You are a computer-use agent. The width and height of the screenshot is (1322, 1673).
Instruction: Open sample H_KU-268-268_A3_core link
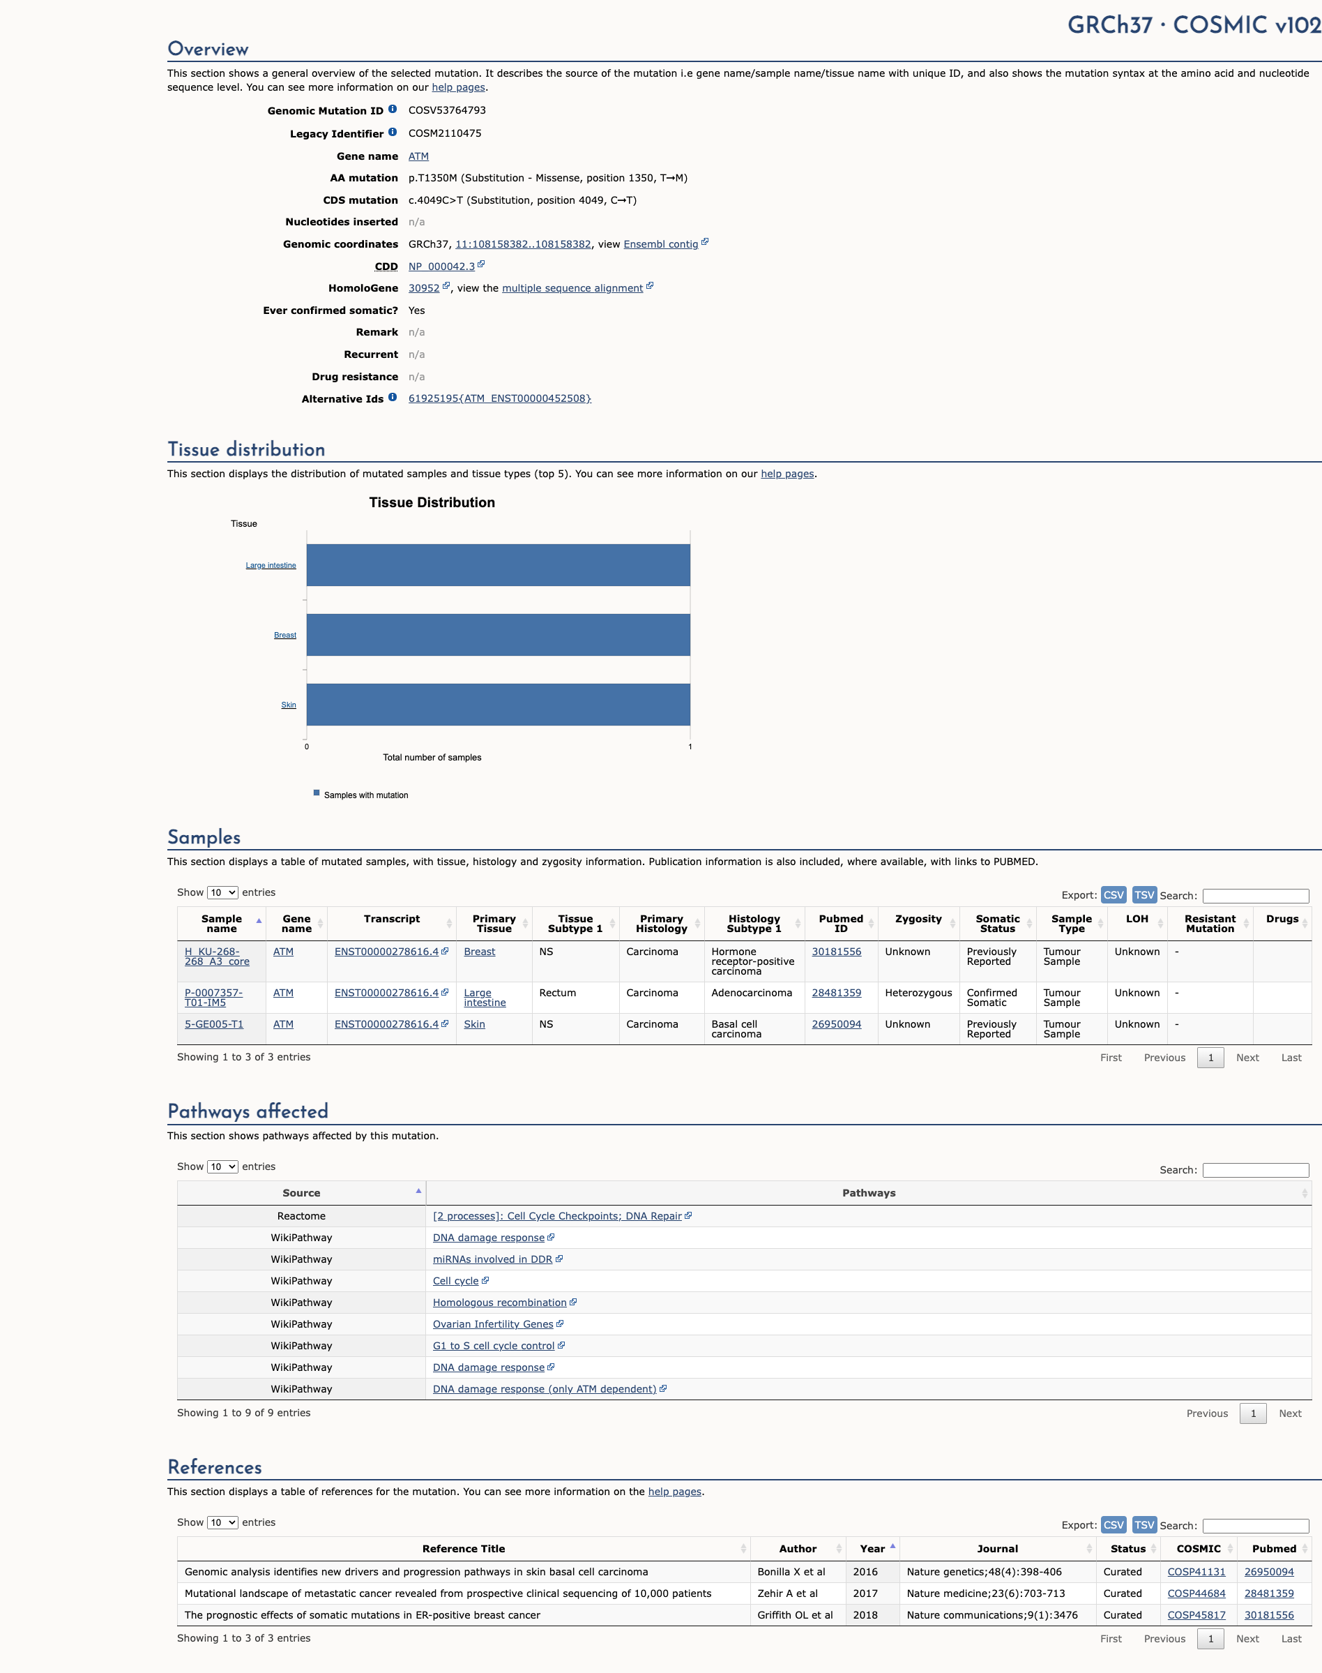217,956
